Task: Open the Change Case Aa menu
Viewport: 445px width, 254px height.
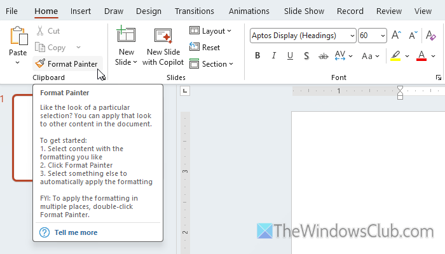Action: coord(371,56)
